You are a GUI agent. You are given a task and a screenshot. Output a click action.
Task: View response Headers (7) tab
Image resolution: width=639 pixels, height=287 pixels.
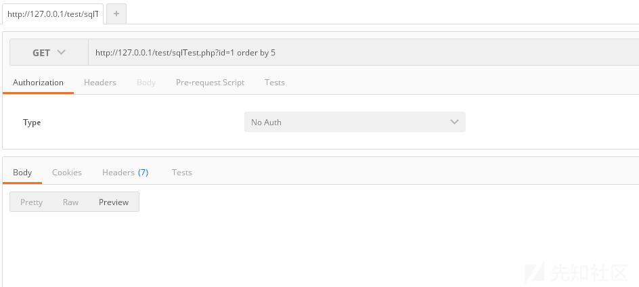125,173
